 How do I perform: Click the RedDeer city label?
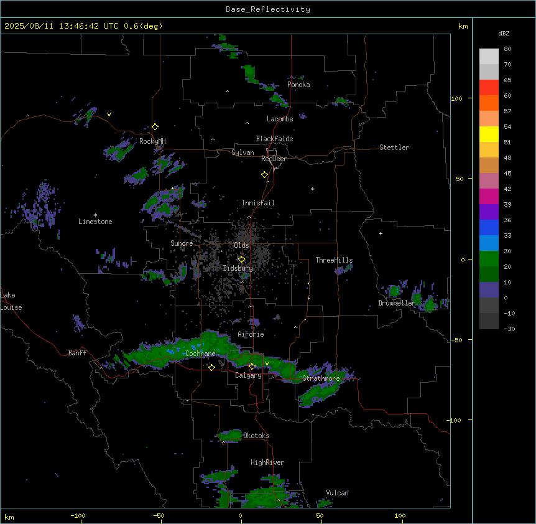274,159
